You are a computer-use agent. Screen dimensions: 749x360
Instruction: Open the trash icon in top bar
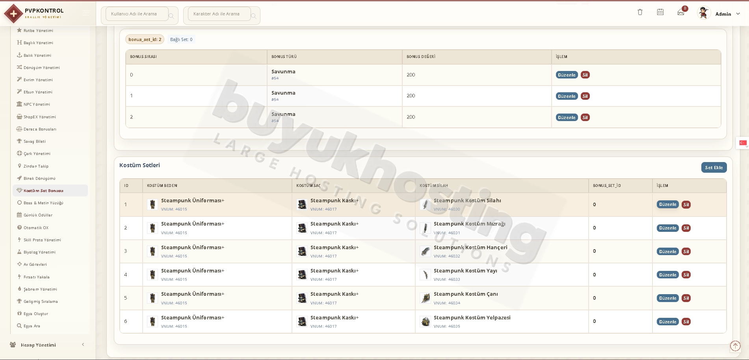[x=640, y=12]
